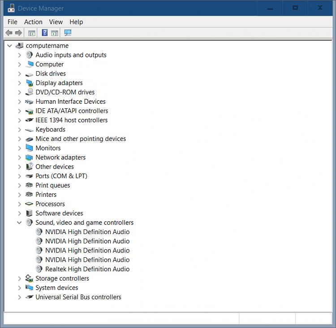Click the Ports (COM & LPT) icon
The height and width of the screenshot is (328, 336).
click(29, 176)
